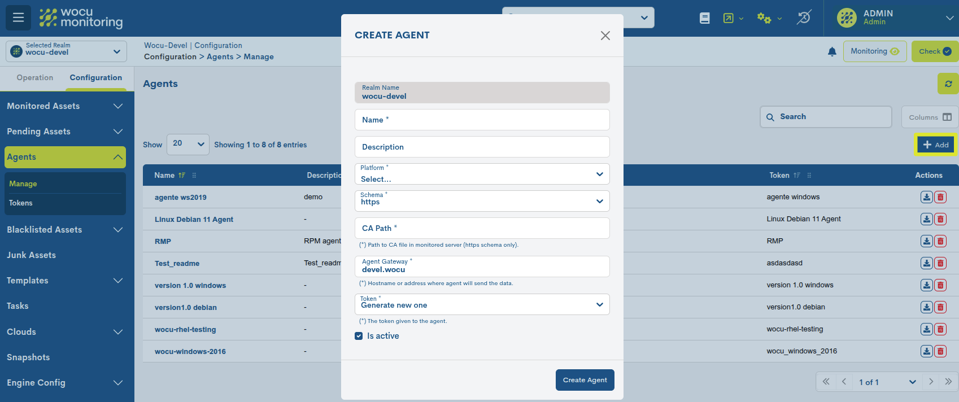This screenshot has width=959, height=402.
Task: Click the notification bell icon
Action: [x=831, y=52]
